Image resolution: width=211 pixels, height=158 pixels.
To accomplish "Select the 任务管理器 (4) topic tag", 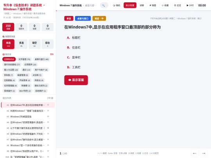I will (11, 85).
